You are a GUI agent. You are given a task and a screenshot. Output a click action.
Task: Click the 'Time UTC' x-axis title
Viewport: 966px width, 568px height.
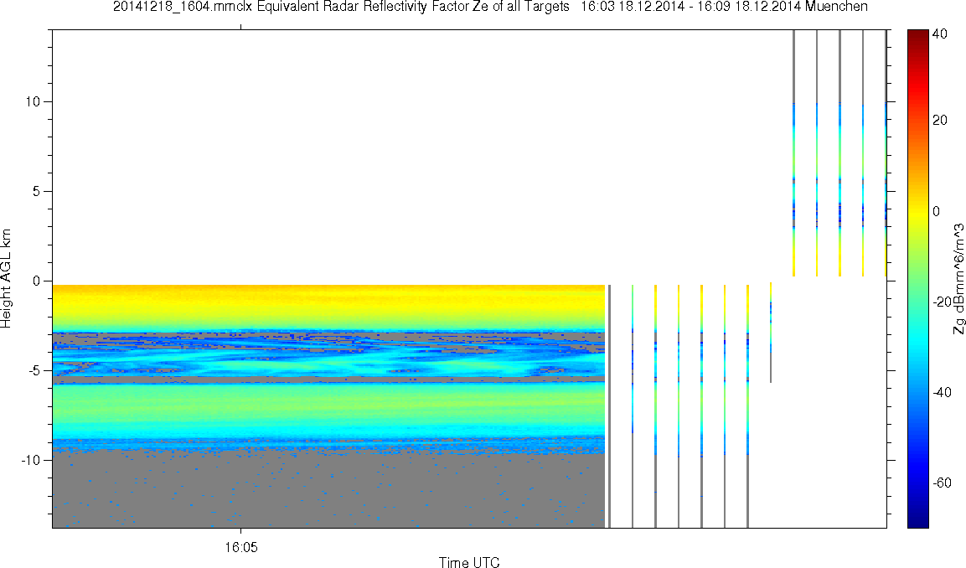[469, 562]
